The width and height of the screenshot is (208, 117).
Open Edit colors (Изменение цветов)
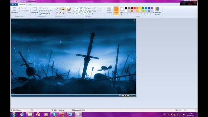tap(157, 11)
